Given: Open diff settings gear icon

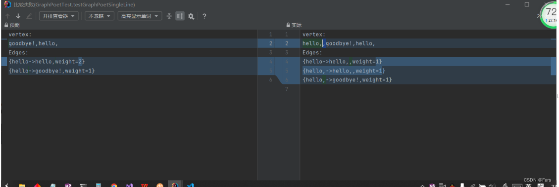Looking at the screenshot, I should (191, 16).
